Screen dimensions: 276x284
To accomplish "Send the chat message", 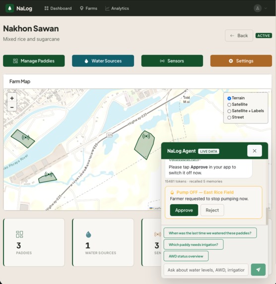I will point(258,270).
